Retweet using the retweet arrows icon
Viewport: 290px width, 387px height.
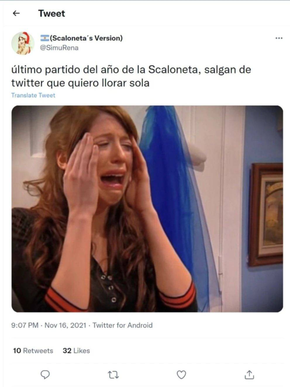(113, 375)
